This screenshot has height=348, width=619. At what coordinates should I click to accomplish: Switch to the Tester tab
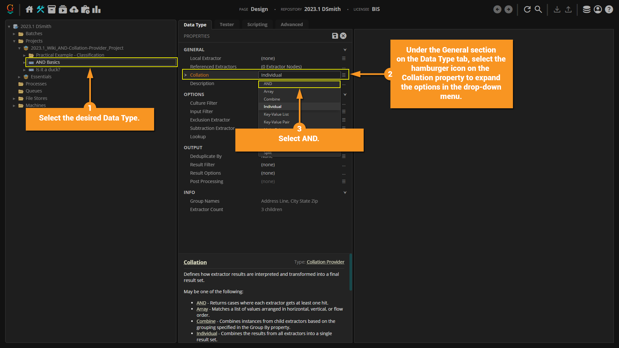coord(227,24)
